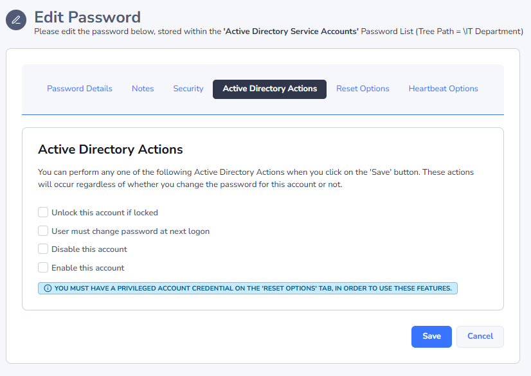Image resolution: width=531 pixels, height=376 pixels.
Task: Tick 'User must change password at next logon'
Action: [43, 231]
